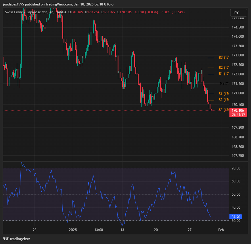Click the Swiss Franc / Japanese Yen symbol title
This screenshot has height=244, width=251.
click(26, 12)
